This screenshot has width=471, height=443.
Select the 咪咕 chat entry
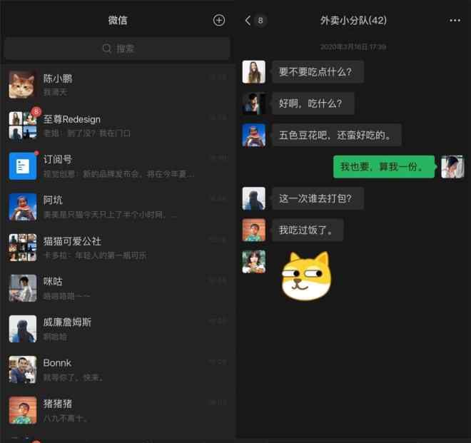coord(117,288)
